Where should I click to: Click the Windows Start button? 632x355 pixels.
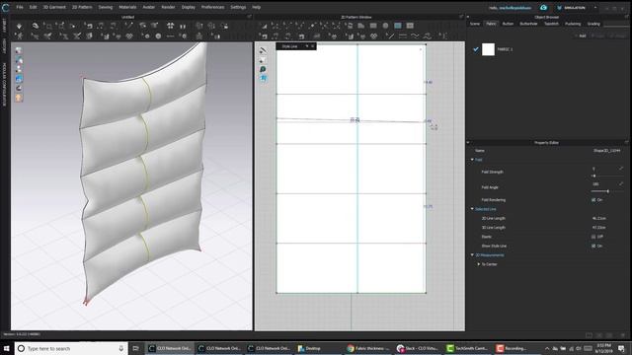[7, 348]
